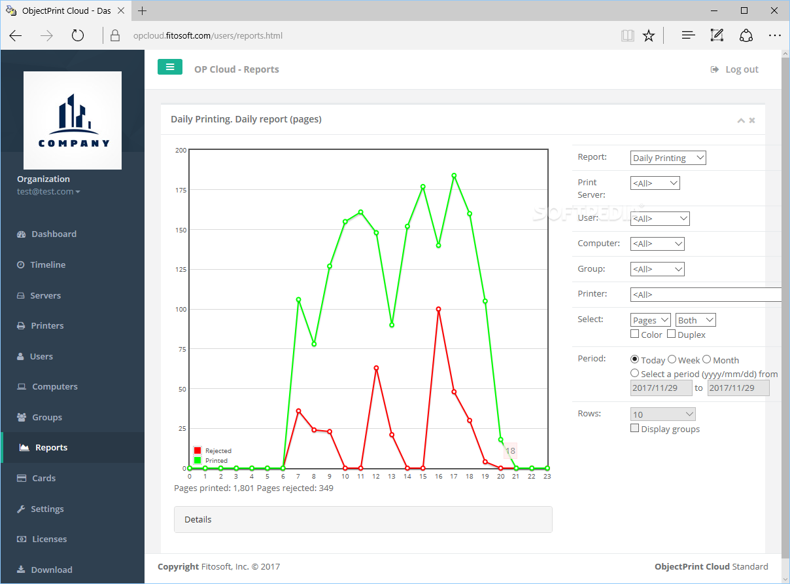Open the User filter dropdown
The width and height of the screenshot is (790, 584).
(x=660, y=219)
